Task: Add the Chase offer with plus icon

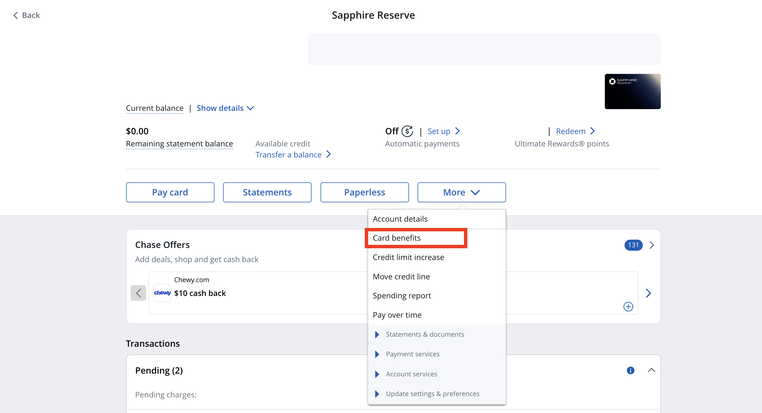Action: coord(628,307)
